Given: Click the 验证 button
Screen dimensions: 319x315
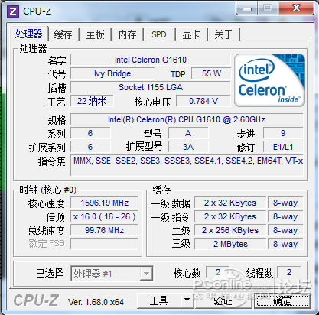Looking at the screenshot, I should pos(223,300).
